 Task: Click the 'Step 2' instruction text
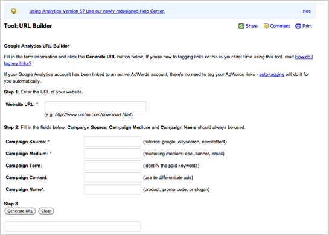coord(124,128)
